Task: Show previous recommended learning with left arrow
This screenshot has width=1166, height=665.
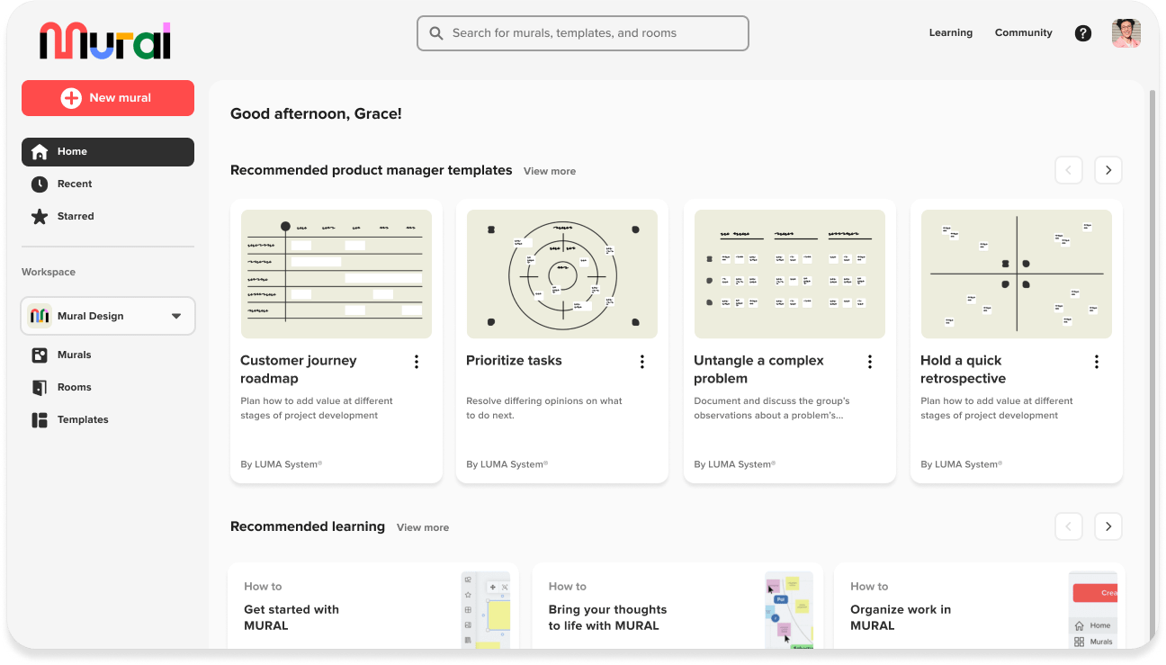Action: [1069, 526]
